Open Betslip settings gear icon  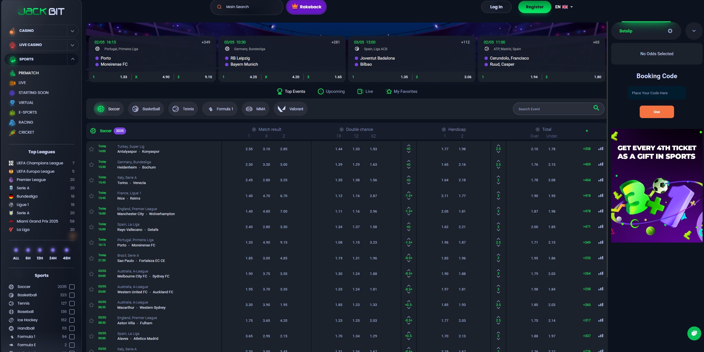[670, 31]
